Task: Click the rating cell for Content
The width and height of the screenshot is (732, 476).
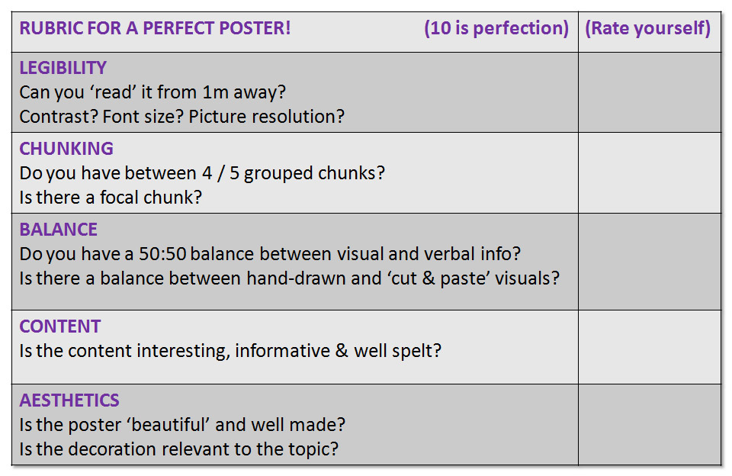Action: [x=650, y=347]
